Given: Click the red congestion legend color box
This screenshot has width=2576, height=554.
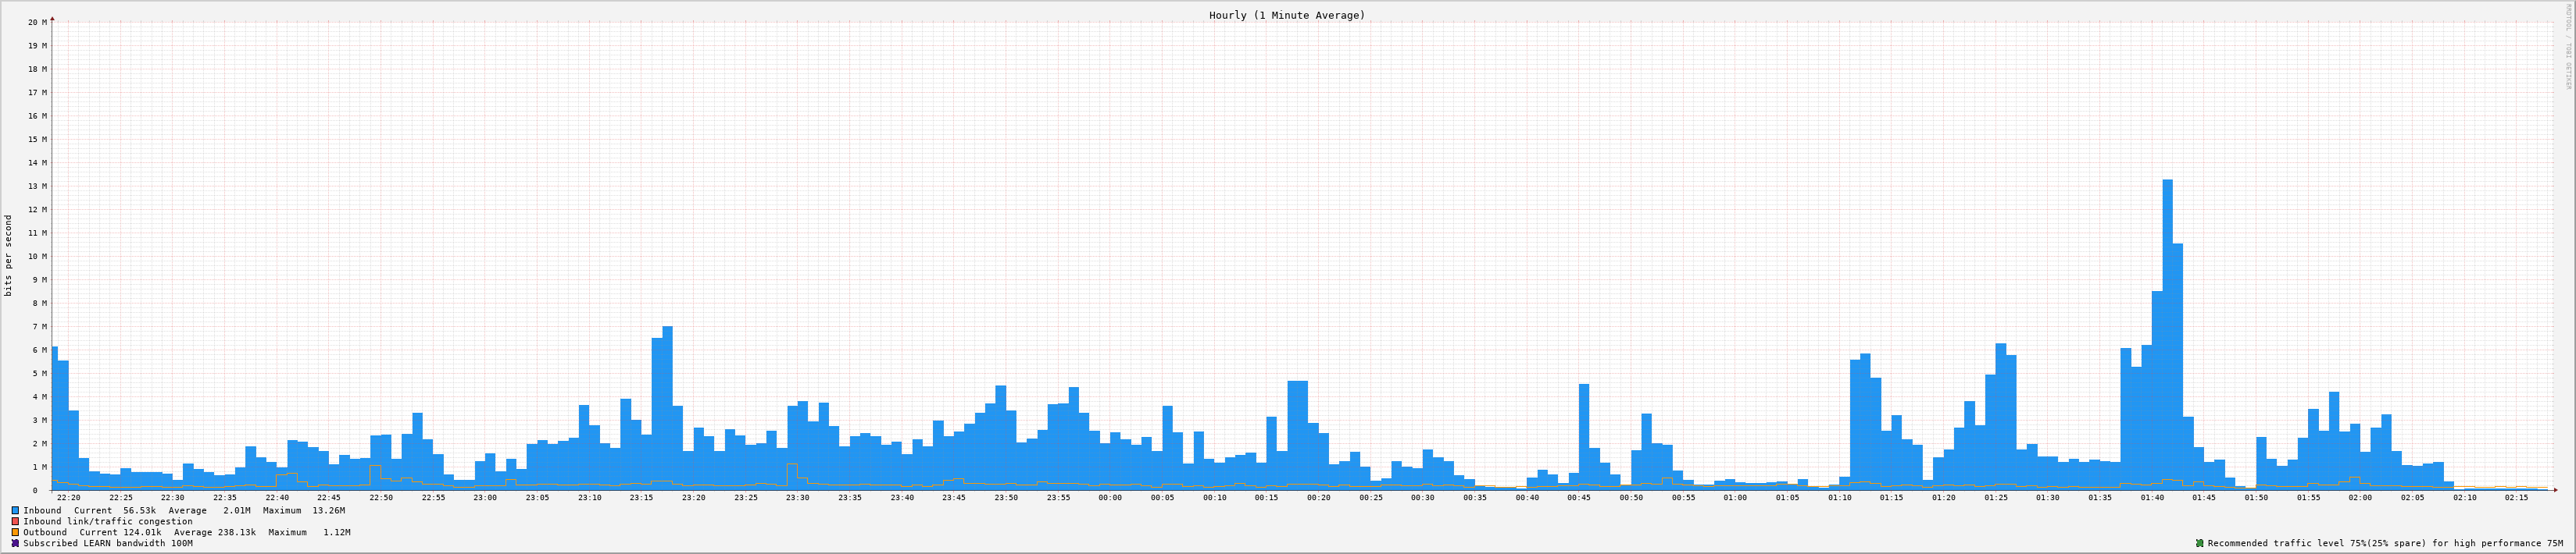Looking at the screenshot, I should pos(15,521).
